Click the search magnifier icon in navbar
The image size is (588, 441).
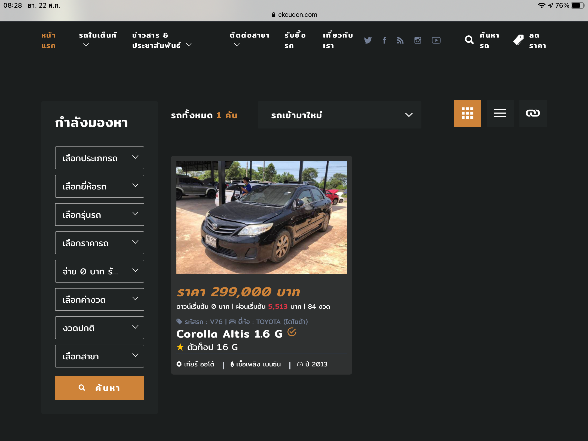[x=469, y=40]
